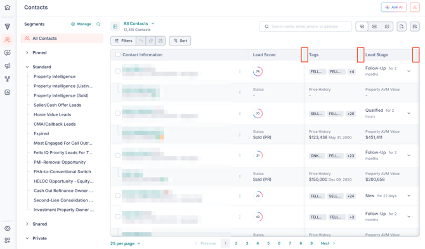
Task: Open lead stage chevron for New contact
Action: 409,196
